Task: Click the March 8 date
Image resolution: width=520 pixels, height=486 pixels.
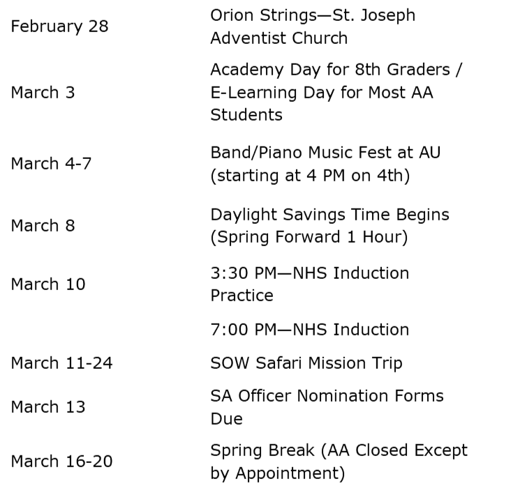Action: [43, 226]
